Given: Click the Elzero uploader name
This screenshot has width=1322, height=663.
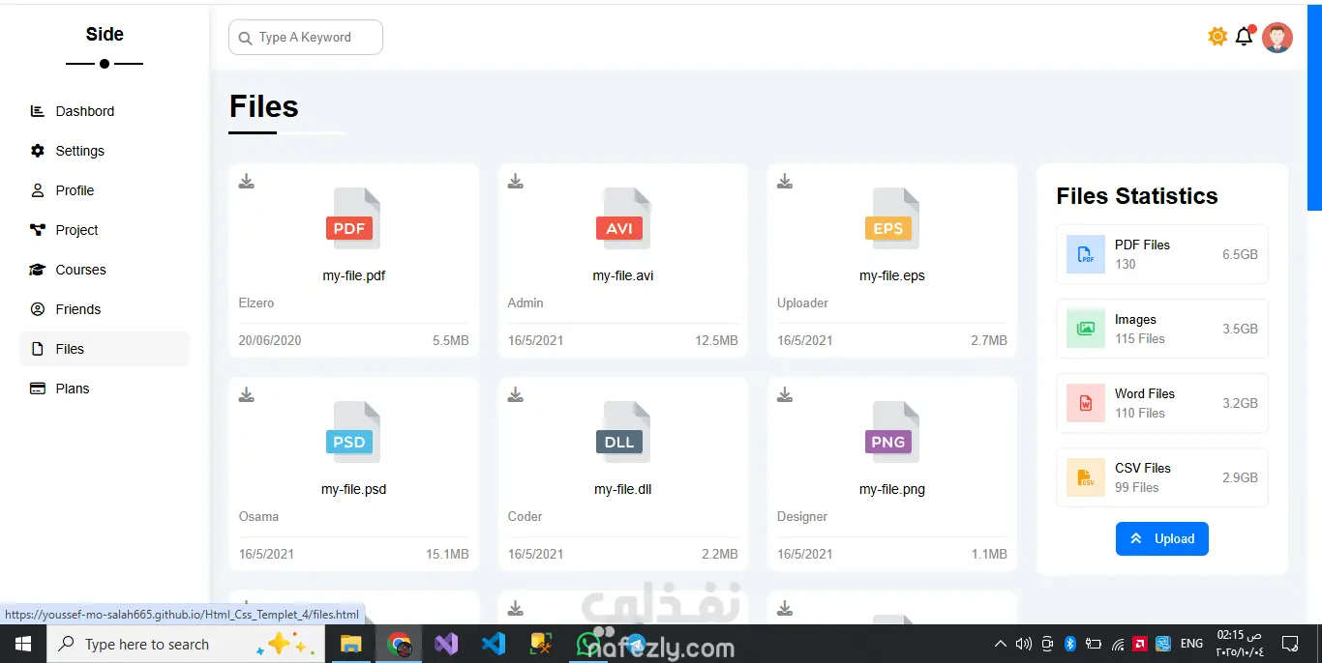Looking at the screenshot, I should pyautogui.click(x=256, y=303).
